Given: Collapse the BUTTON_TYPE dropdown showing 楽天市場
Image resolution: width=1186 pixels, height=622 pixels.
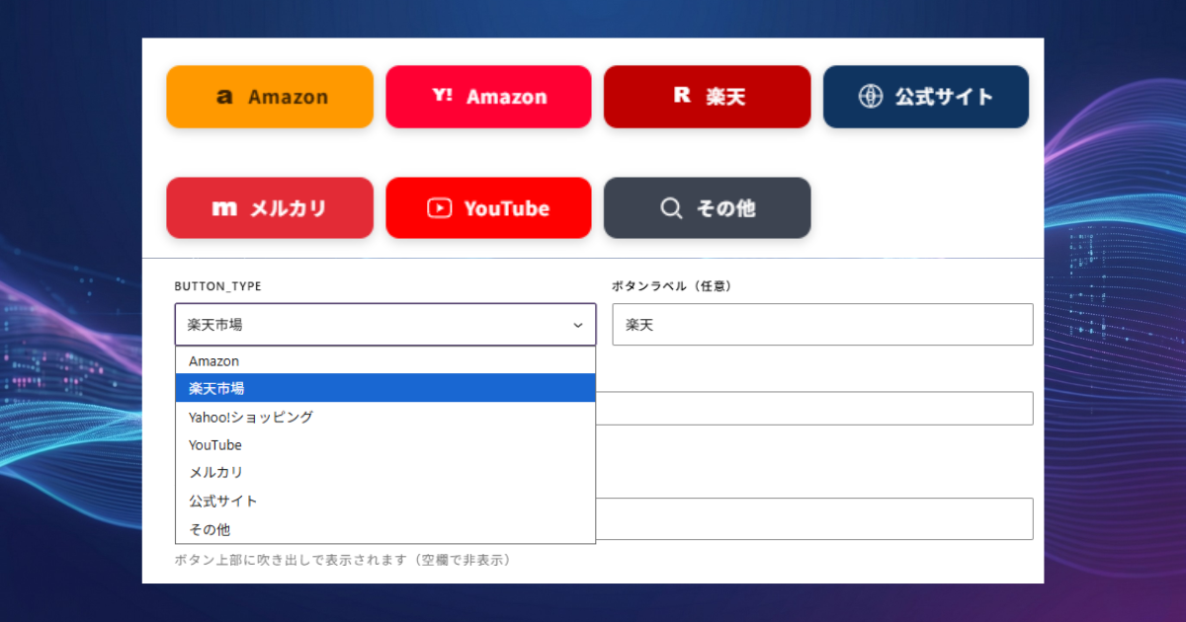Looking at the screenshot, I should (385, 325).
